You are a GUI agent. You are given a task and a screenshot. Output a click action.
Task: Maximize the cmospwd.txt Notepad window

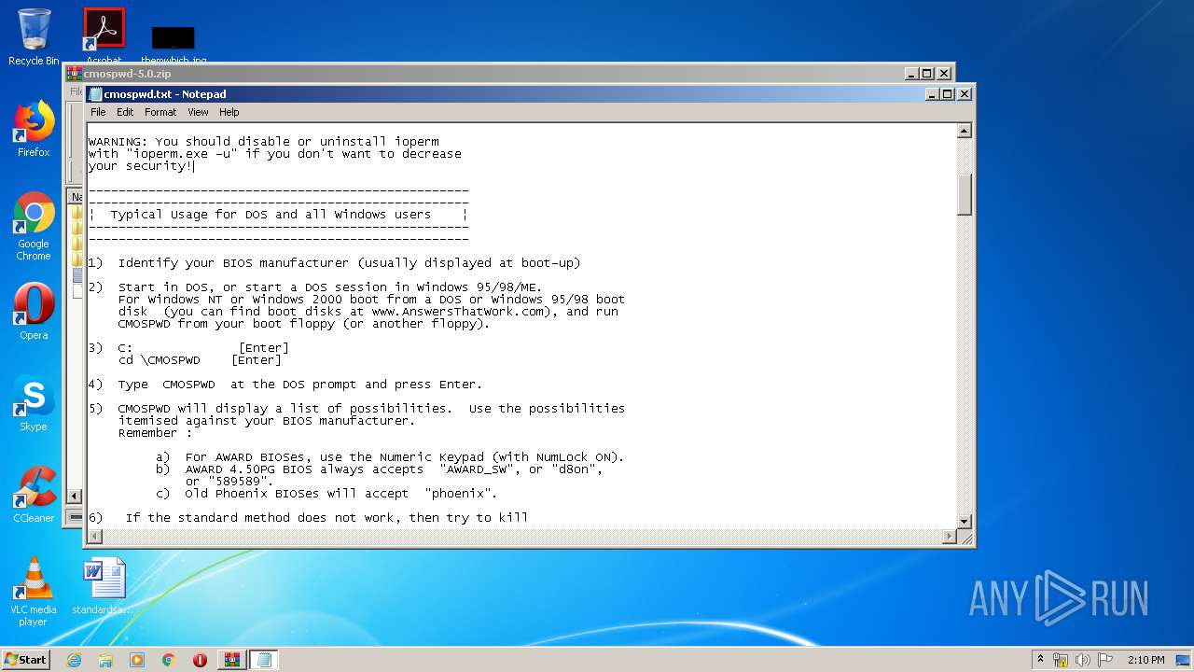pos(948,94)
